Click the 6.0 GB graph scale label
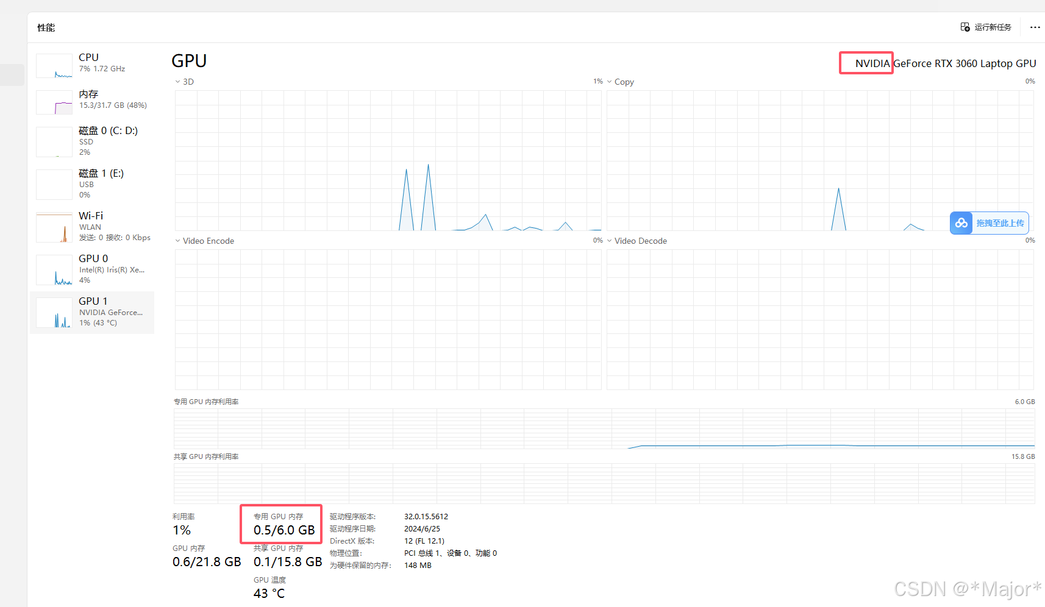Screen dimensions: 1045x607 coord(1025,402)
